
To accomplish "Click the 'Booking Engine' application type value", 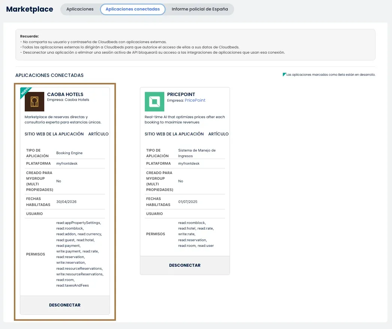I will point(69,153).
